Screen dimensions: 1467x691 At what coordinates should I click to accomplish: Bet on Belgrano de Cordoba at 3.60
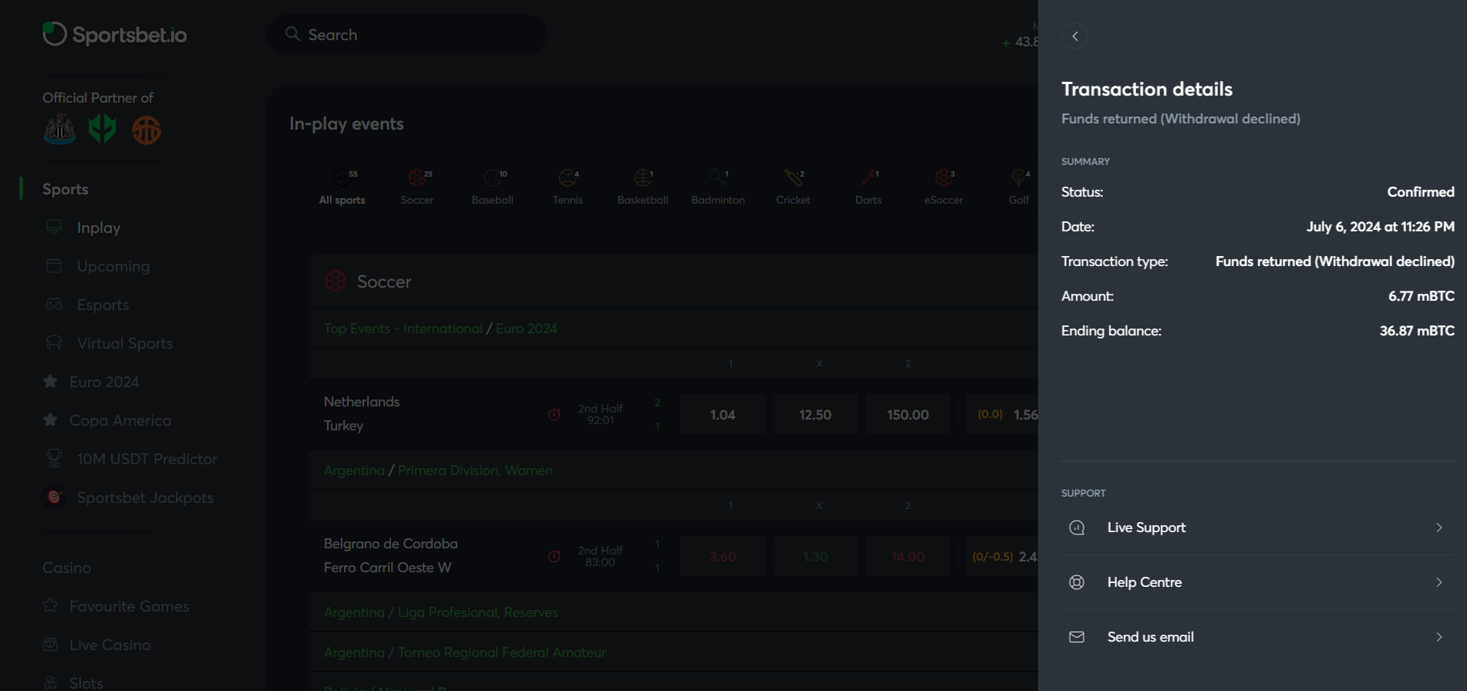(x=723, y=557)
